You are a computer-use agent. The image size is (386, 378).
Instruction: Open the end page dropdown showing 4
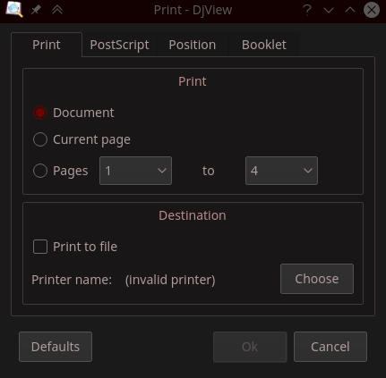point(281,171)
